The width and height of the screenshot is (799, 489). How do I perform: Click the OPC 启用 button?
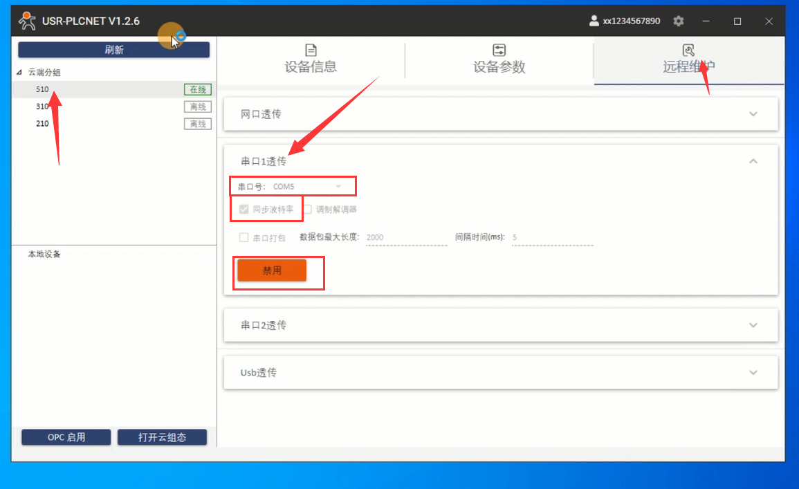tap(66, 437)
